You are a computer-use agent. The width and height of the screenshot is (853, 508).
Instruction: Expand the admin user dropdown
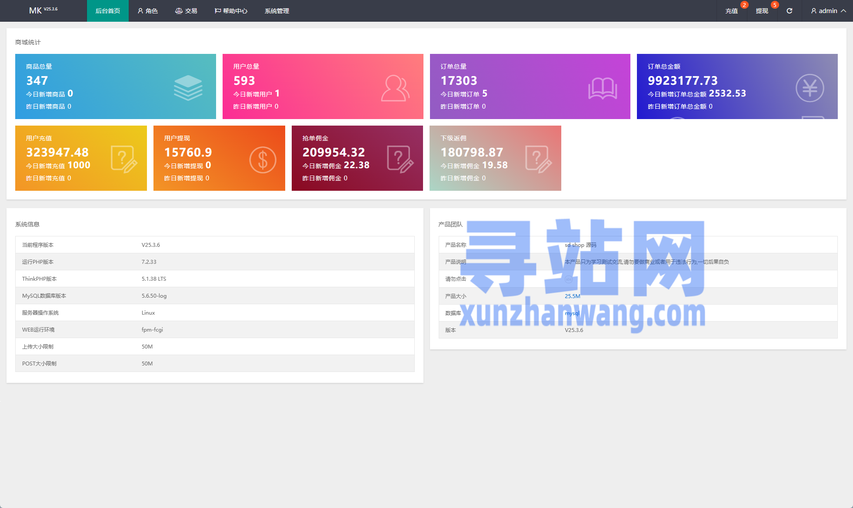pyautogui.click(x=828, y=11)
